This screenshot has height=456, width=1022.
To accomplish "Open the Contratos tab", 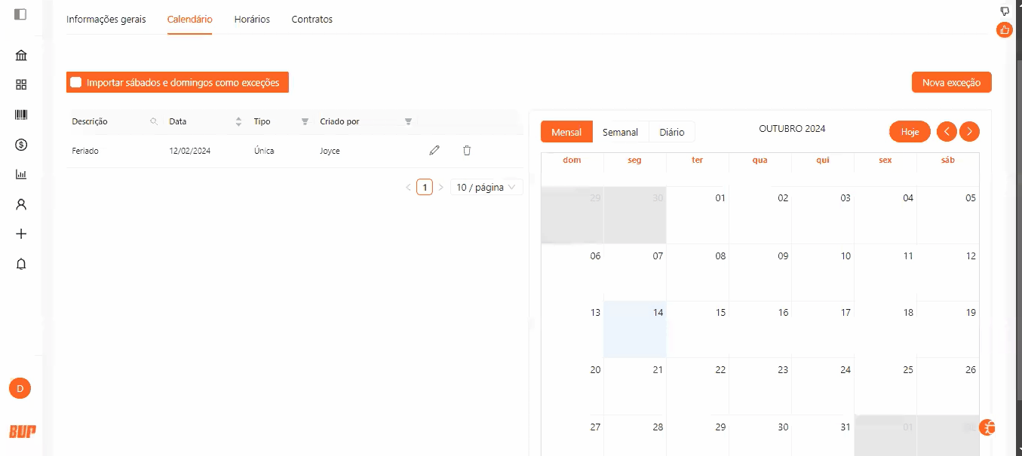I will (x=312, y=20).
